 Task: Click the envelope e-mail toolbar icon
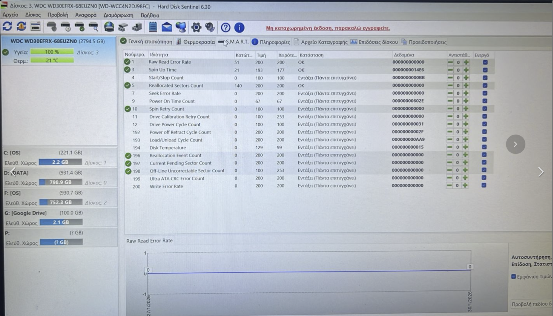pos(167,27)
